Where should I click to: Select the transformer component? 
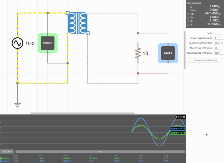coord(77,23)
